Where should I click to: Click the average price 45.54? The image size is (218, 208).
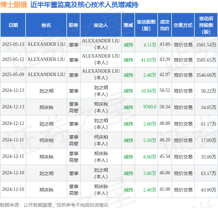[165, 157]
